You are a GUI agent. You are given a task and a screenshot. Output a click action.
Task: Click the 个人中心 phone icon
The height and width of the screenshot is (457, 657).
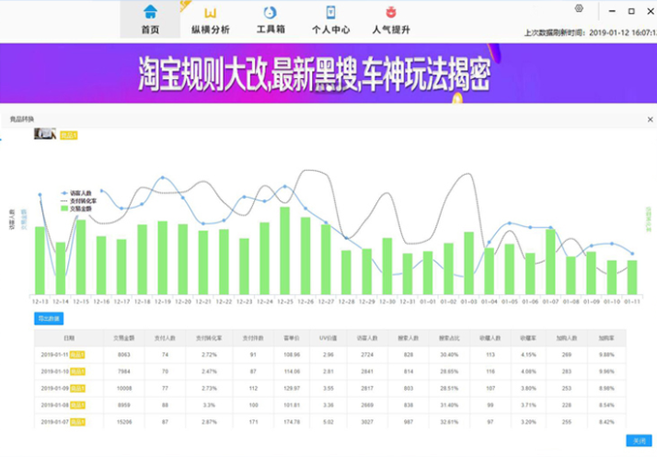tap(330, 12)
